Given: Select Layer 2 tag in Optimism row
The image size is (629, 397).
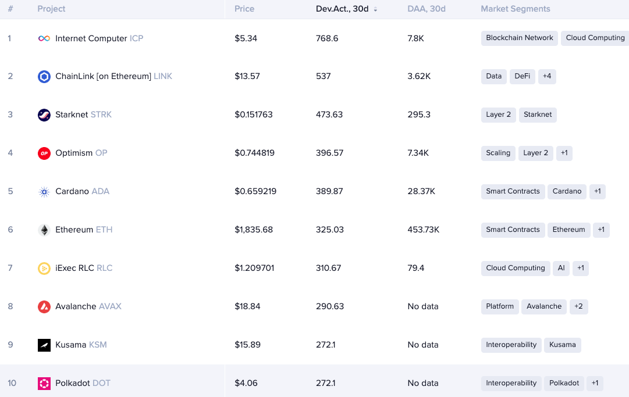Looking at the screenshot, I should (x=535, y=153).
